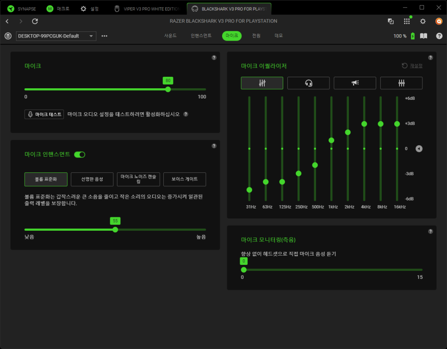Click the 마이크 테스트 button
The width and height of the screenshot is (447, 349).
tap(44, 114)
